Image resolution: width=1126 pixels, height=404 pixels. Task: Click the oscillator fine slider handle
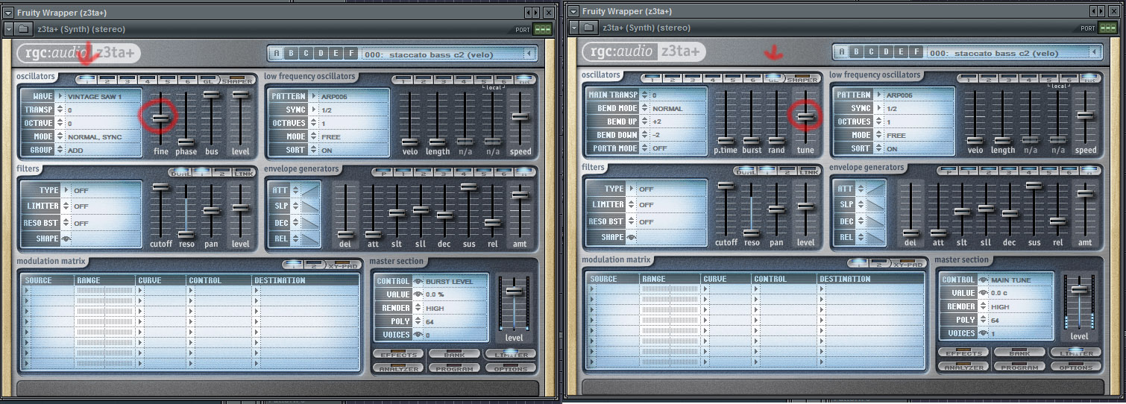(161, 117)
